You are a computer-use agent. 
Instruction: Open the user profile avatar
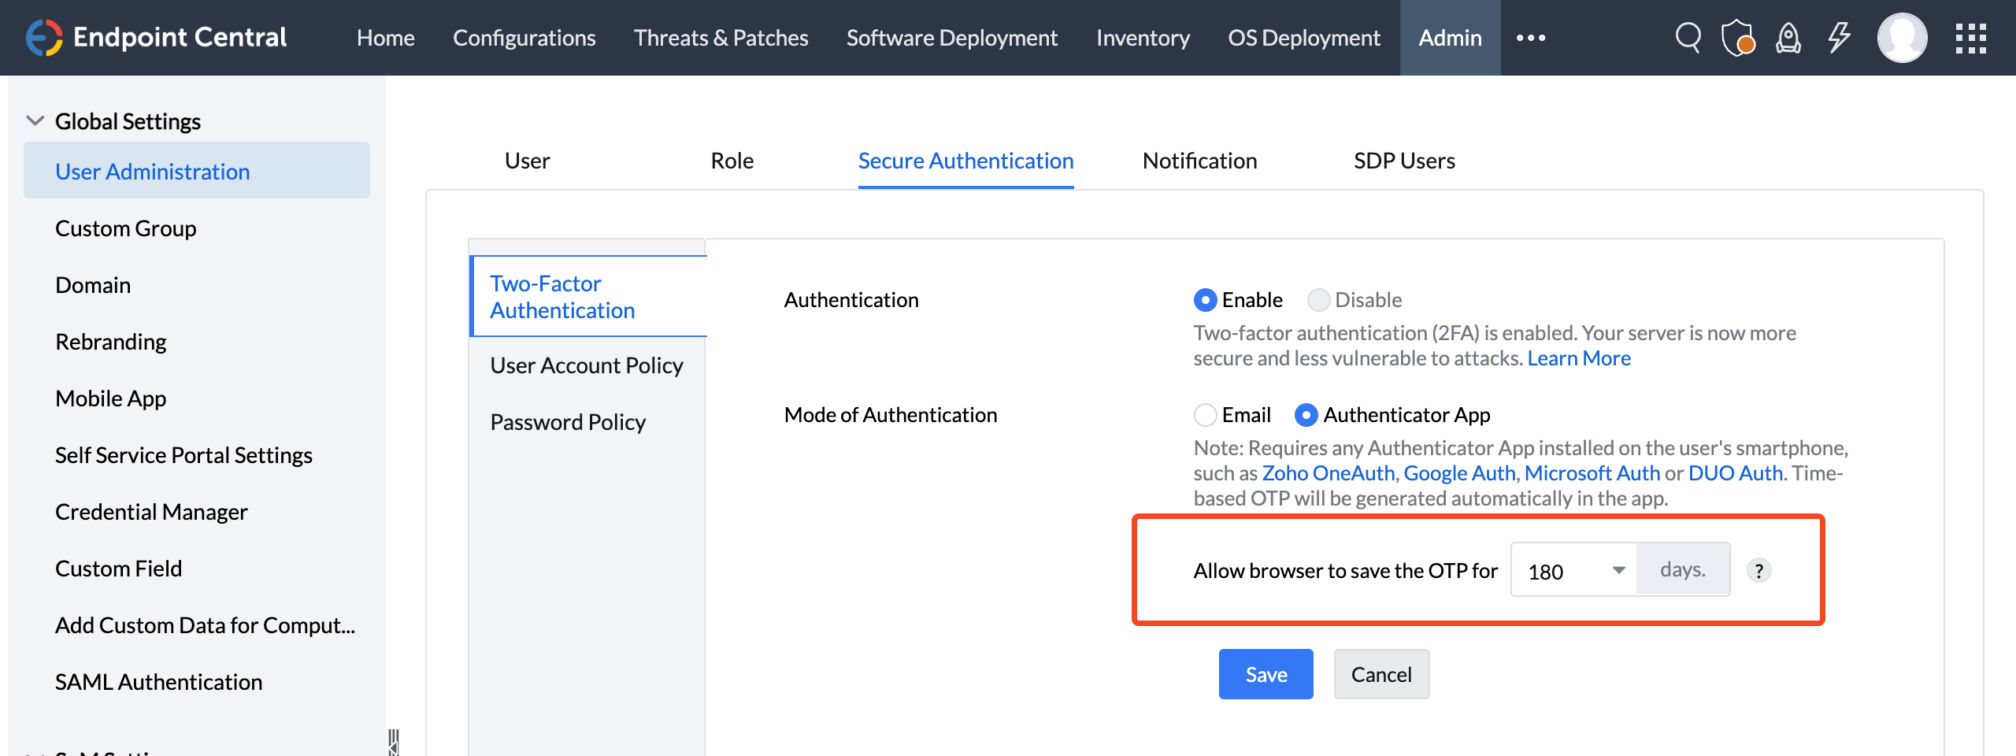[x=1902, y=38]
